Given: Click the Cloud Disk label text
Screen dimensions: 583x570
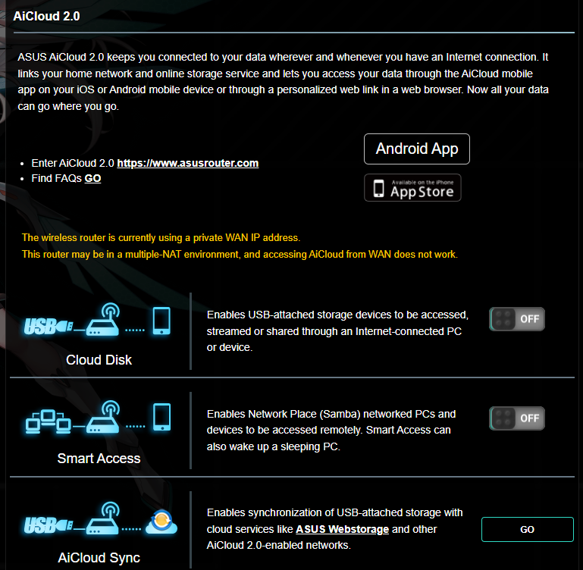Looking at the screenshot, I should pos(99,360).
